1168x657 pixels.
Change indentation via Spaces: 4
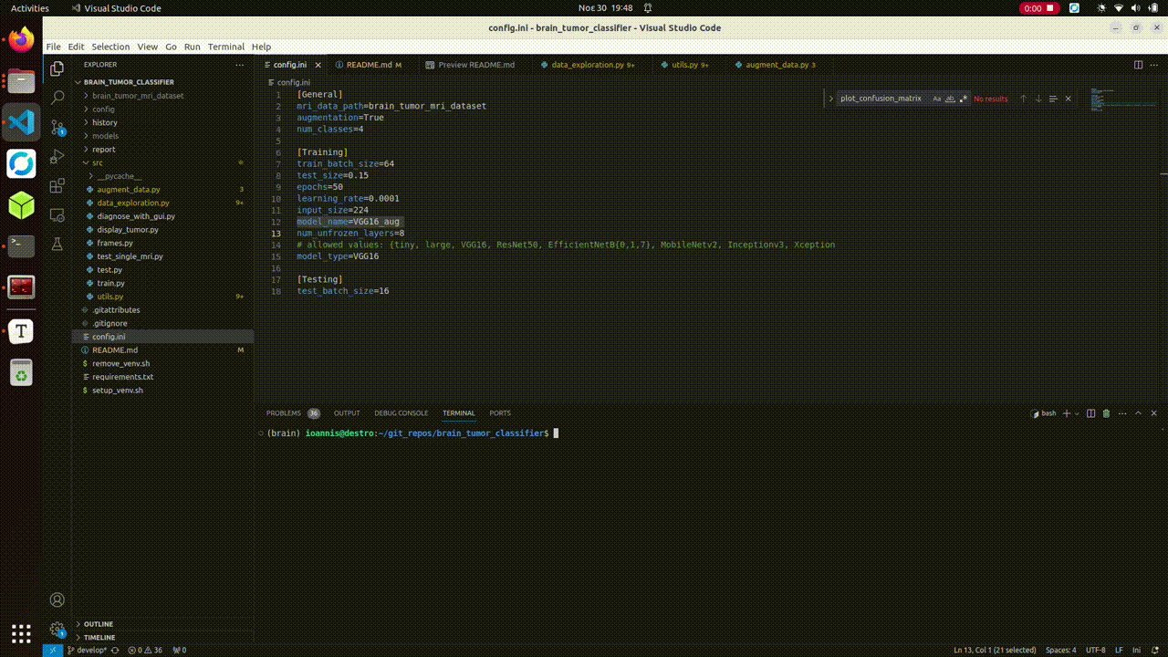[x=1060, y=650]
